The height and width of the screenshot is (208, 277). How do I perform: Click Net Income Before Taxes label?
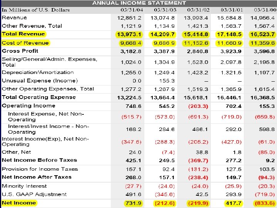[39, 160]
